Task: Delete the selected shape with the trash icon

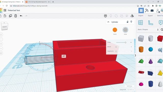Action: tap(16, 16)
